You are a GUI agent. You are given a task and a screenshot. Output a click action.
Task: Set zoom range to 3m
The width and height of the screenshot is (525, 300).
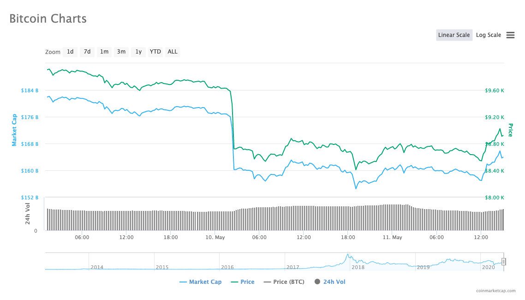pyautogui.click(x=121, y=52)
